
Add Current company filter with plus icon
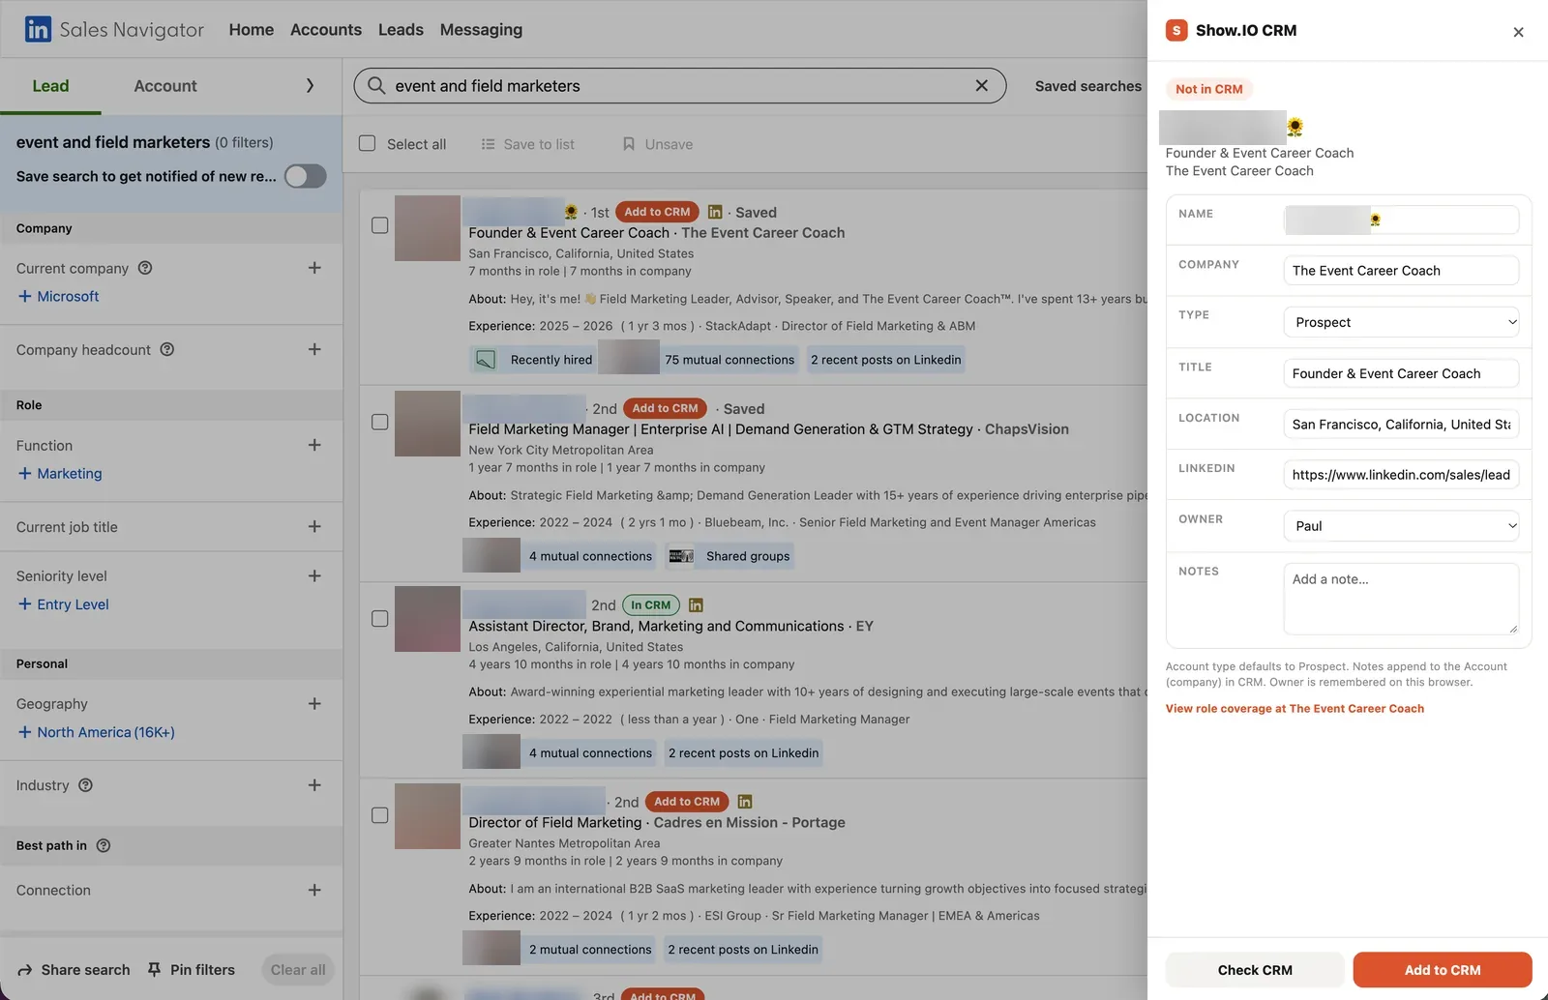(x=314, y=268)
